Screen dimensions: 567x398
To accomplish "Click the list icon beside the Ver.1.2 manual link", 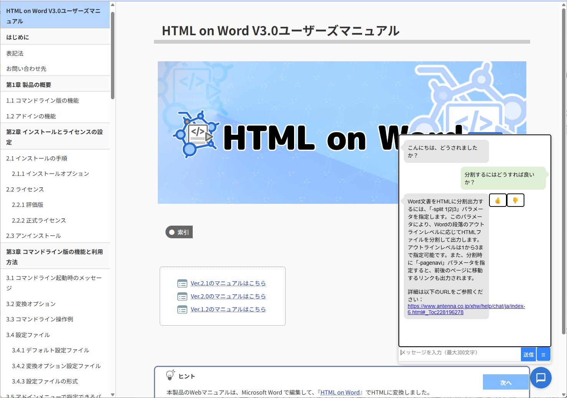I will click(x=182, y=310).
